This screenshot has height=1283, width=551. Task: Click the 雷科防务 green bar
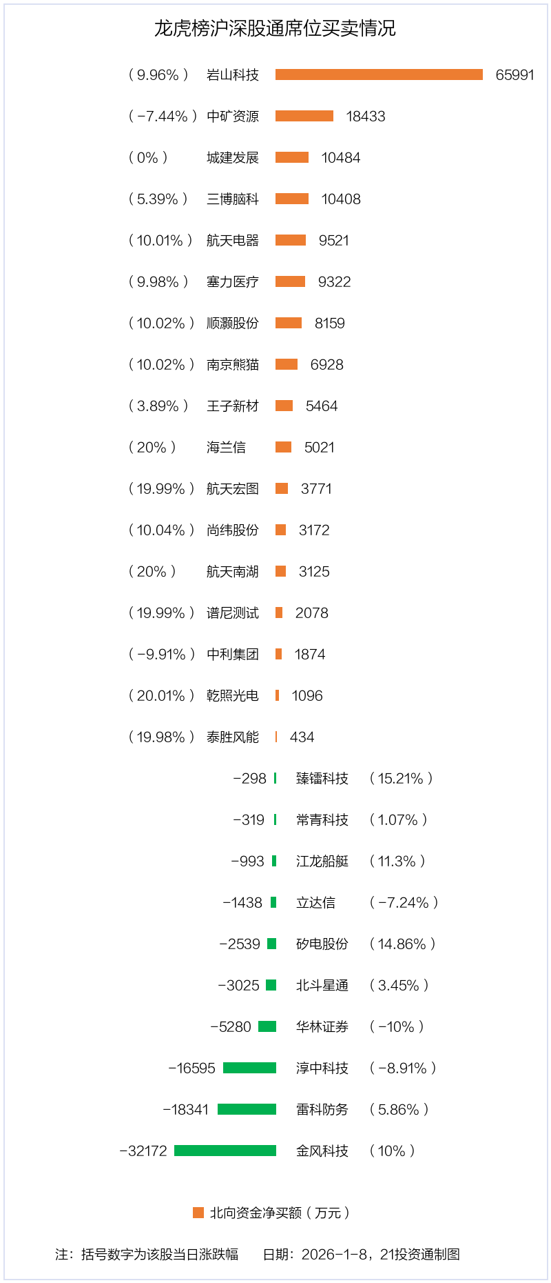pyautogui.click(x=247, y=1109)
